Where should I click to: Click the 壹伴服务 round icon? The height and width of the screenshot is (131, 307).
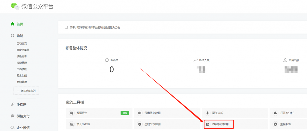(276, 124)
